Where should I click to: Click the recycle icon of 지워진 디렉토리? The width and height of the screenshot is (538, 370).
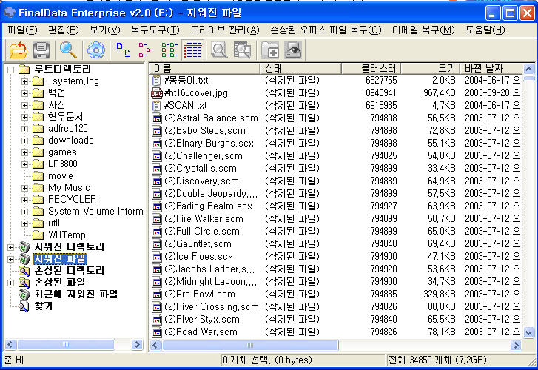point(24,246)
